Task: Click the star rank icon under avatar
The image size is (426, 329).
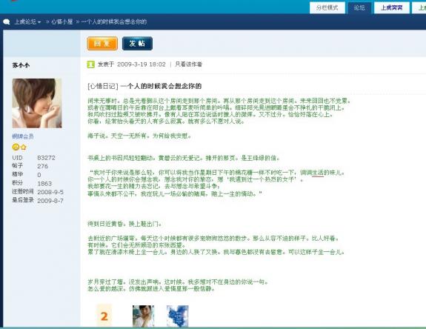Action: (x=24, y=147)
